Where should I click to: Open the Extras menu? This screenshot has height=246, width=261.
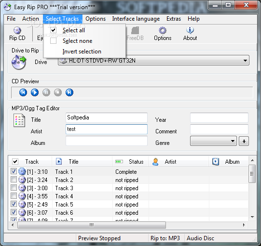pos(174,19)
